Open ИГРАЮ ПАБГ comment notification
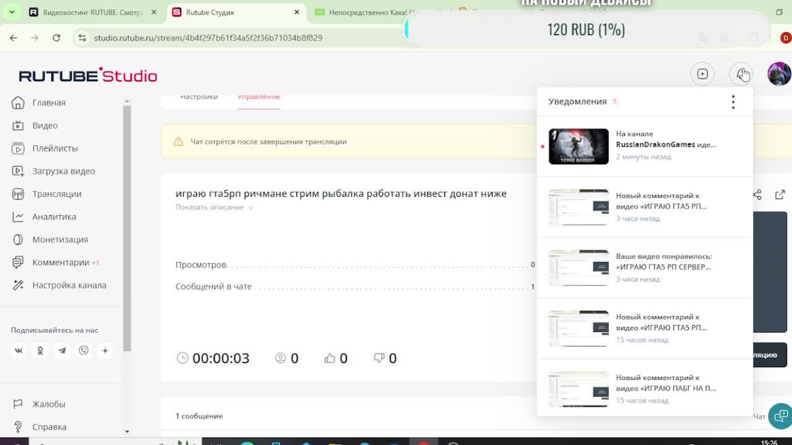792x445 pixels. tap(645, 389)
